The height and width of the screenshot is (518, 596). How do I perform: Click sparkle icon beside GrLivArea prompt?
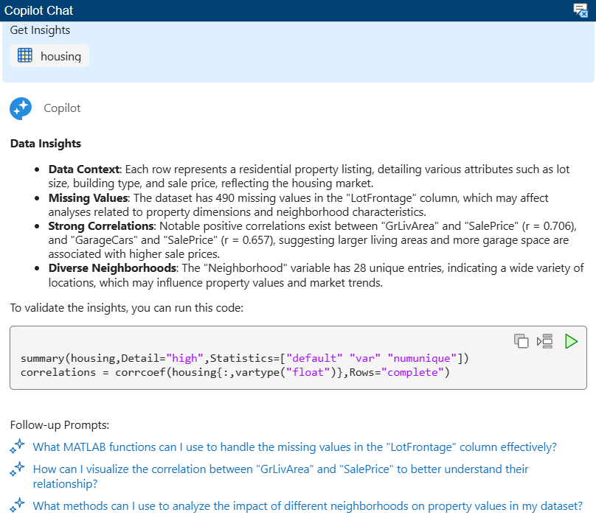coord(18,469)
